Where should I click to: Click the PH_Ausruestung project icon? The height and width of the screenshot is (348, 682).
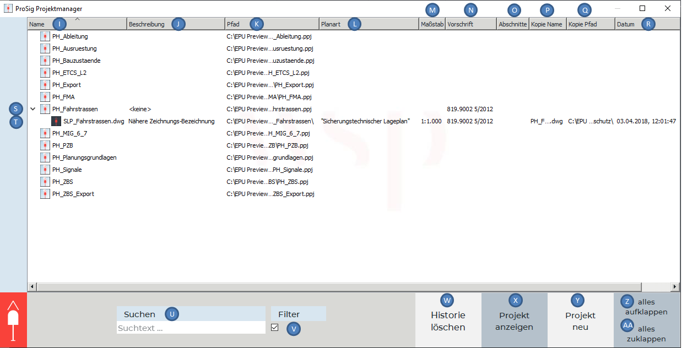coord(45,48)
